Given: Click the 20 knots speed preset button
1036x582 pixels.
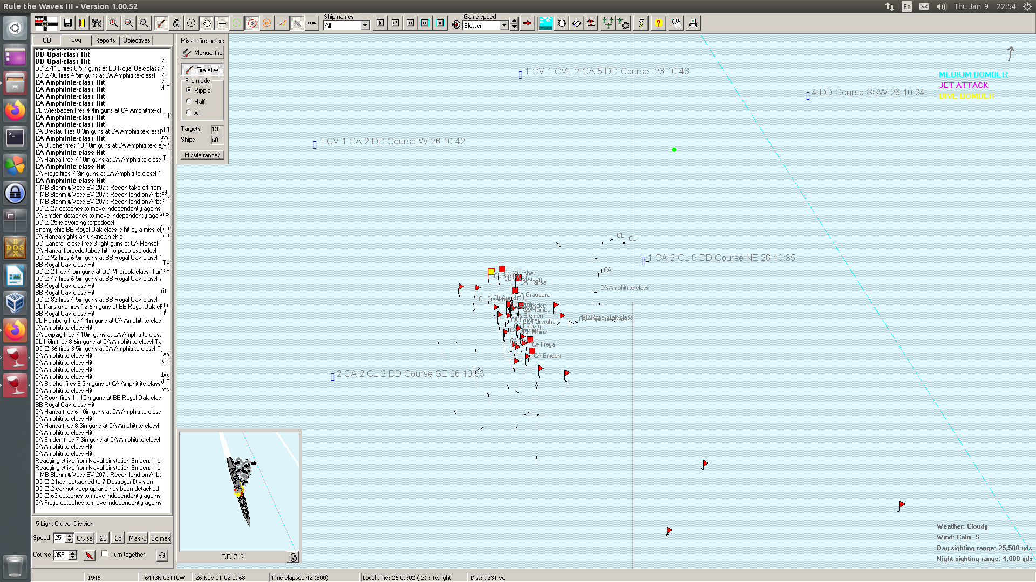Looking at the screenshot, I should pyautogui.click(x=103, y=538).
